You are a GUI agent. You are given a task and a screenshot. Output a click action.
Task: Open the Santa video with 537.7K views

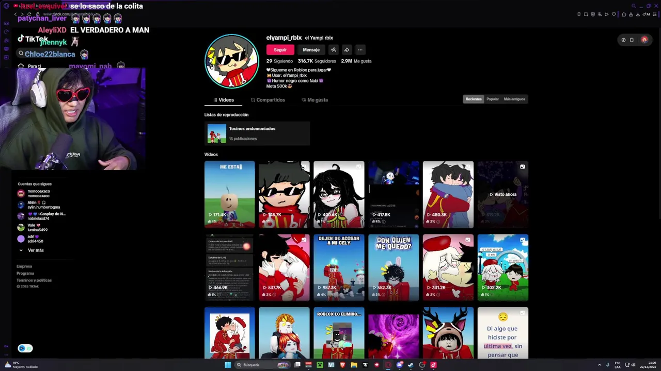pyautogui.click(x=284, y=267)
